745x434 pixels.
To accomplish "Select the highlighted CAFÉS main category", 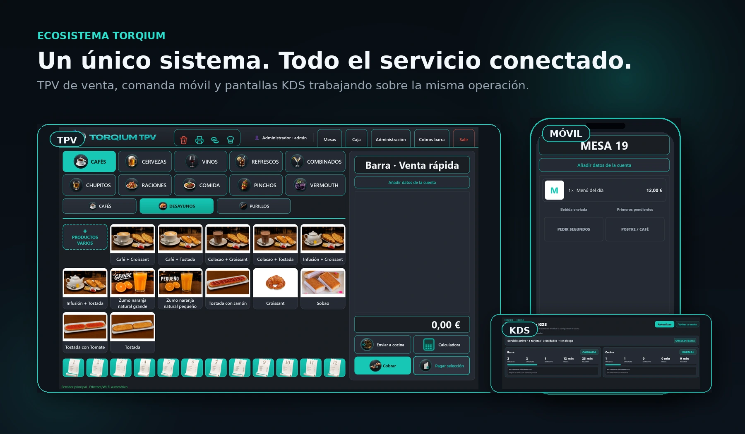I will pos(89,162).
